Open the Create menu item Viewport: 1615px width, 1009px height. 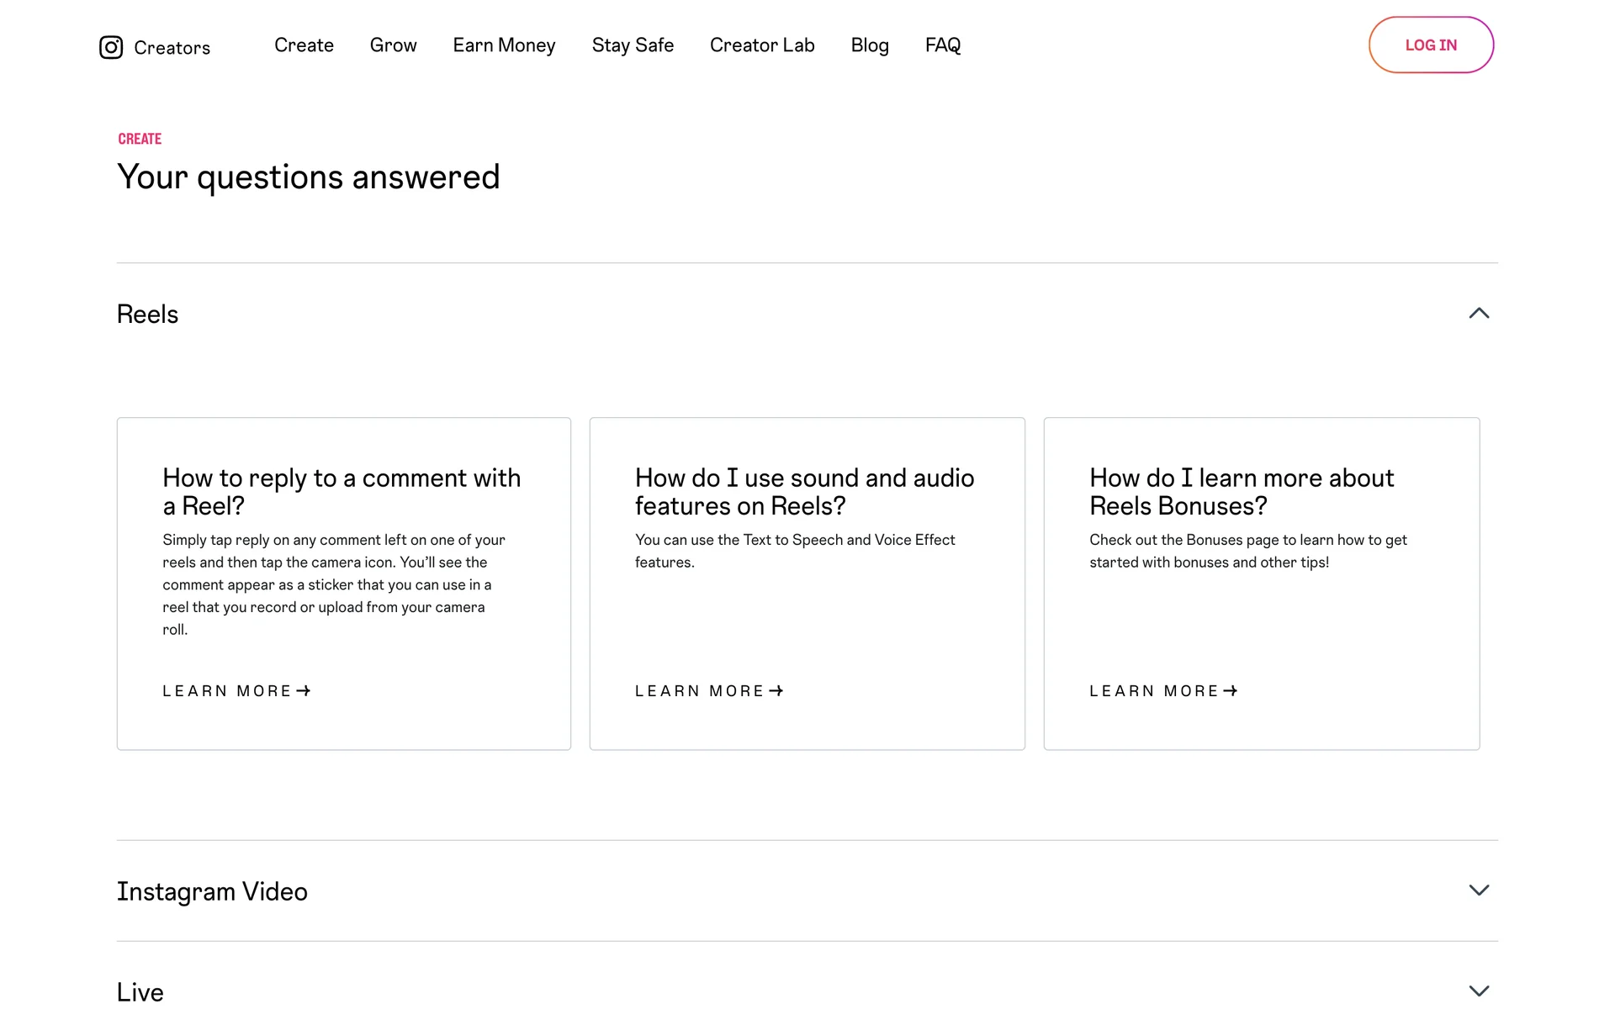(304, 45)
